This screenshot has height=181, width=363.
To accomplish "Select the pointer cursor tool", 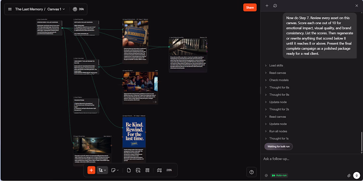I will point(100,170).
